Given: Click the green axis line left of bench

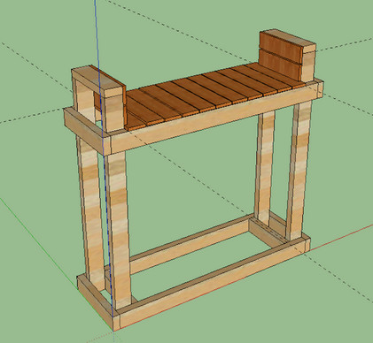Looking at the screenshot, I should (38, 237).
